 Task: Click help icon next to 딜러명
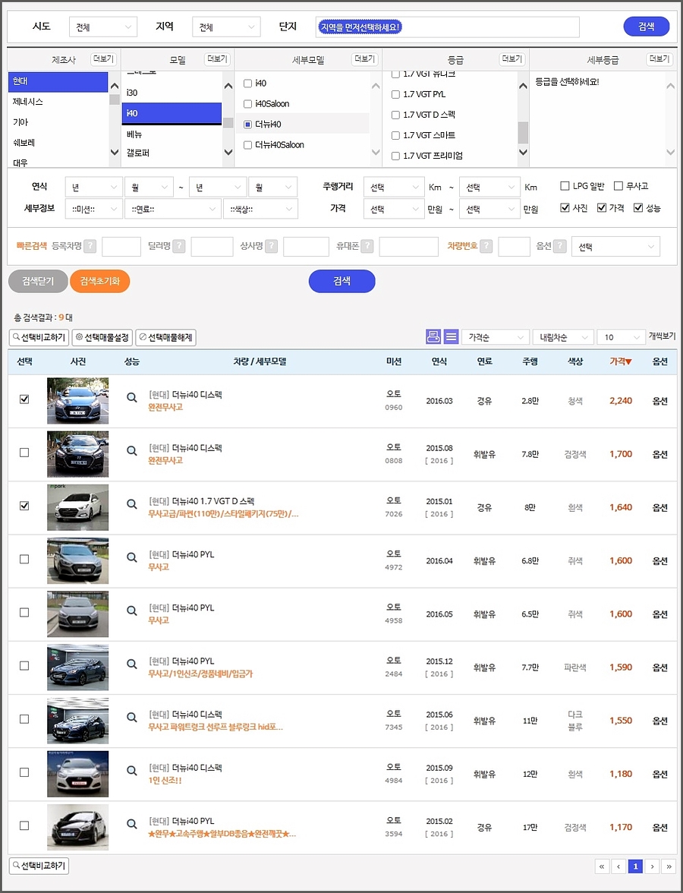(179, 246)
